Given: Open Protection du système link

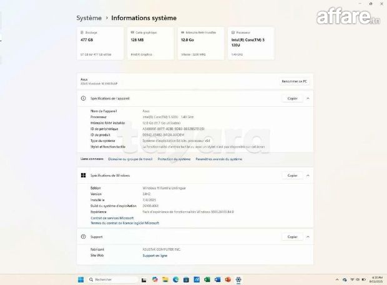Looking at the screenshot, I should click(174, 159).
